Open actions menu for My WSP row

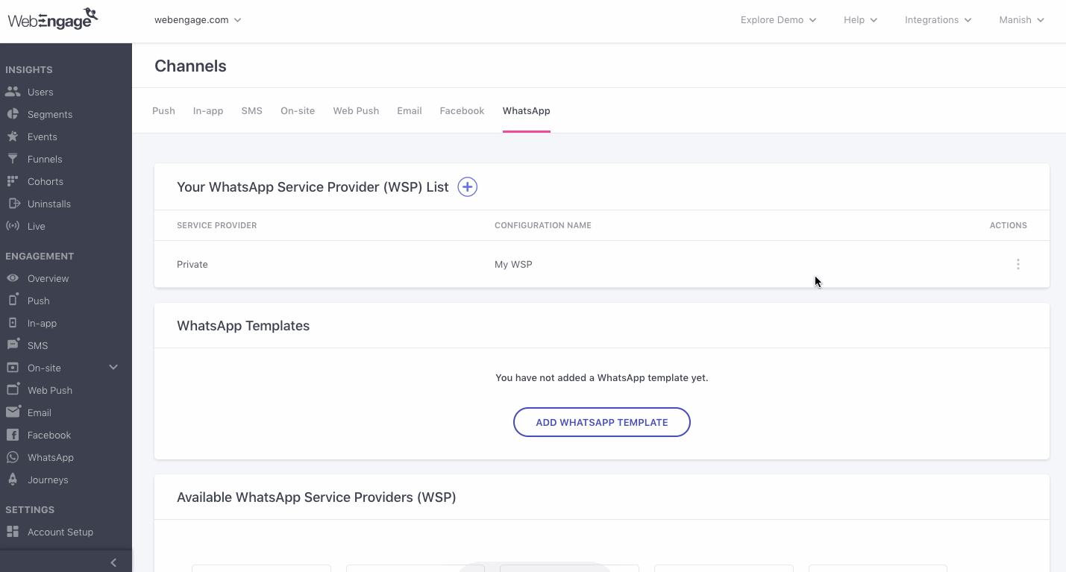pyautogui.click(x=1018, y=264)
